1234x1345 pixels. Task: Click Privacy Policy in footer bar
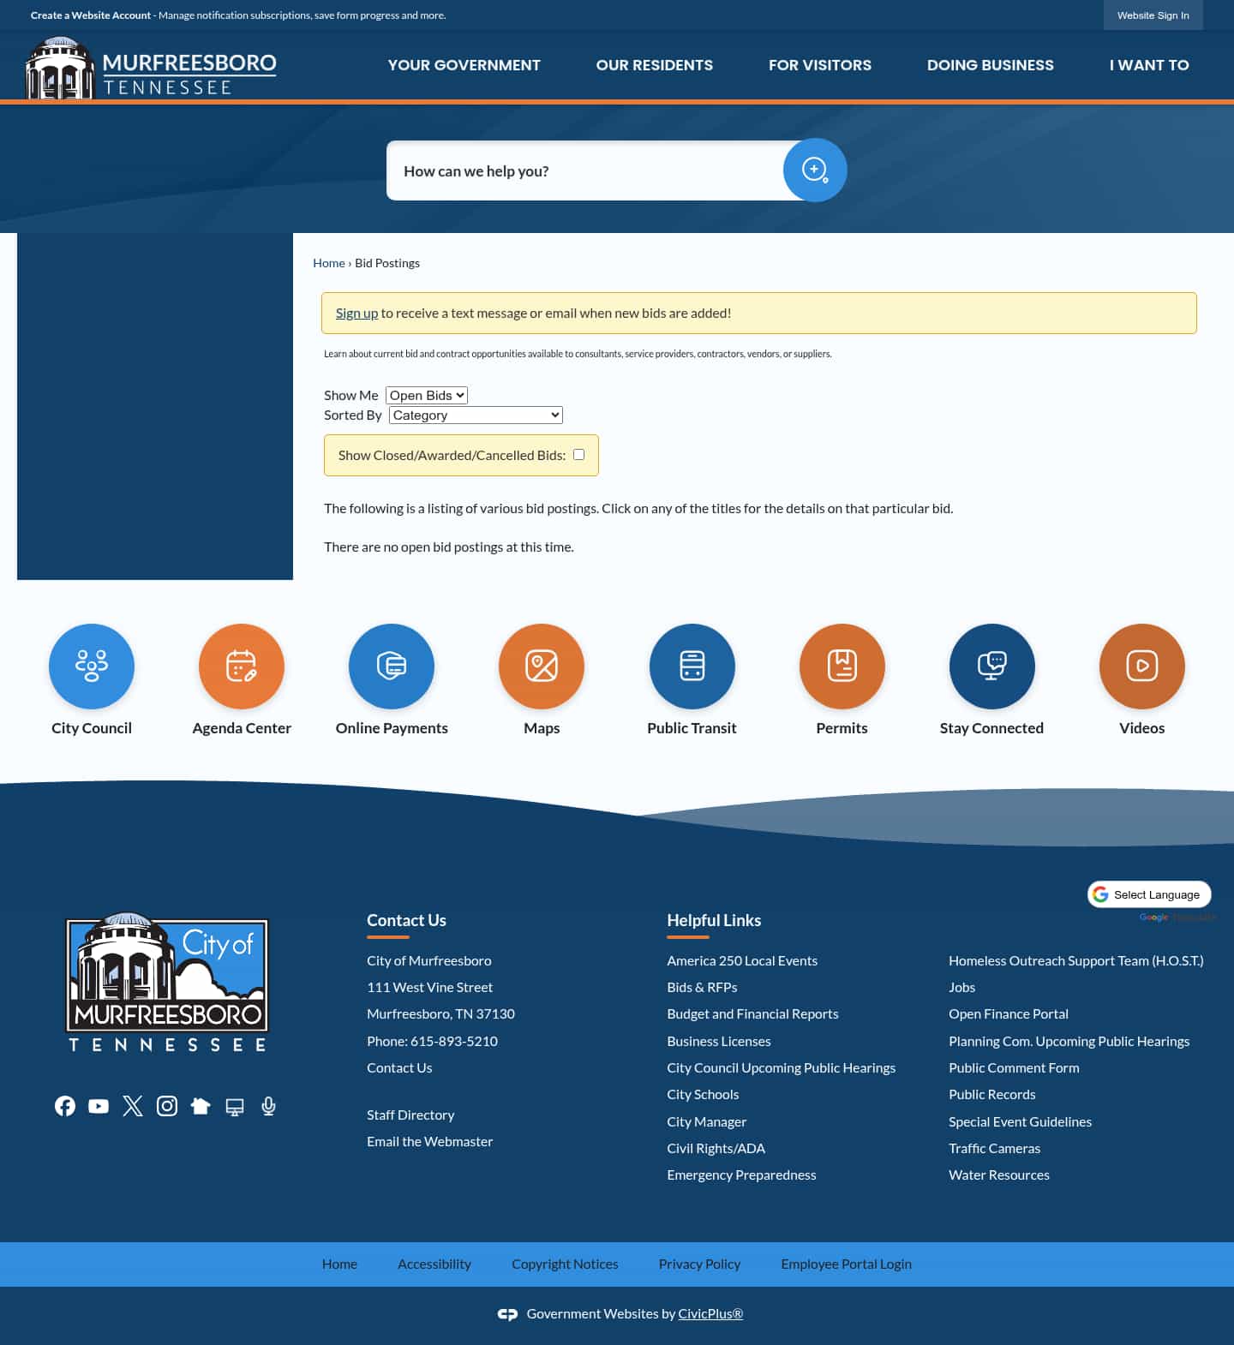click(x=699, y=1264)
